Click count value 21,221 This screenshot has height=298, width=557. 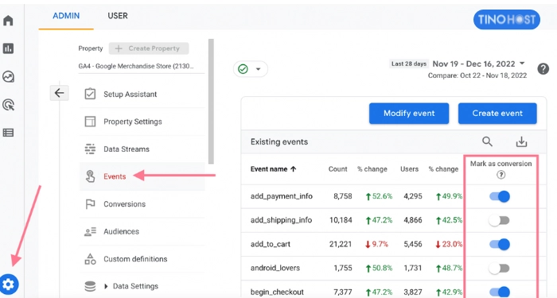click(x=341, y=244)
